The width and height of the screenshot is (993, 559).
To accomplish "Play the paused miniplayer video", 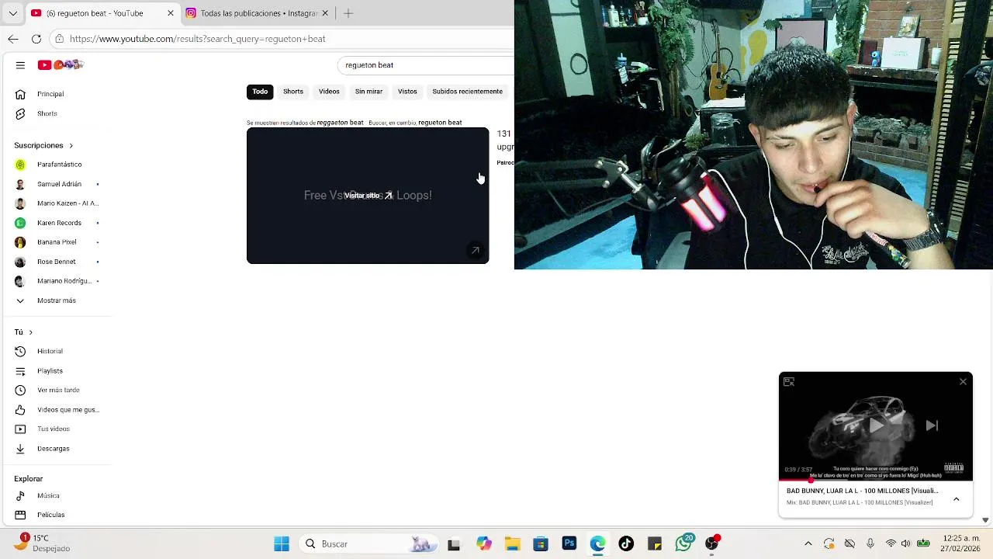I will [x=876, y=425].
